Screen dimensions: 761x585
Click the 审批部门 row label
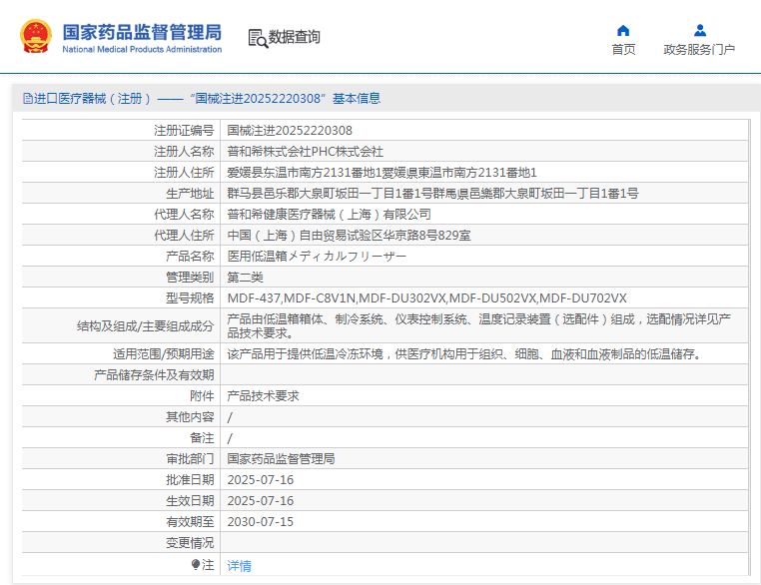(x=190, y=459)
